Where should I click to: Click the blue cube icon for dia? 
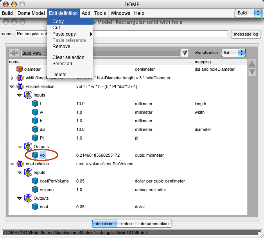pyautogui.click(x=35, y=129)
